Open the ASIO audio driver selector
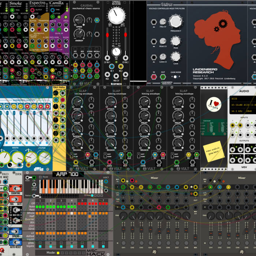 pyautogui.click(x=242, y=98)
